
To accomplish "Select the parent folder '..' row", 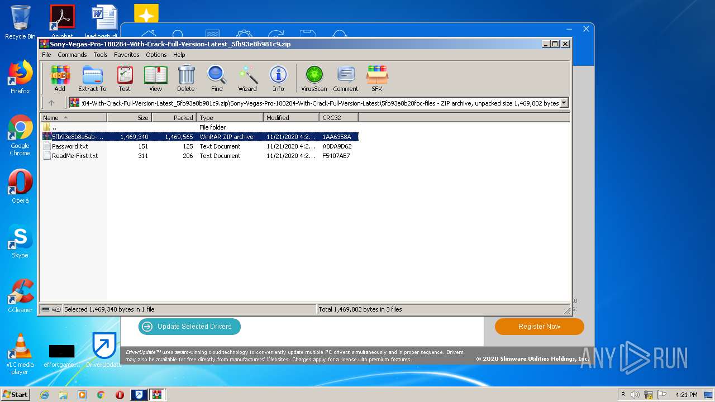I will pos(199,127).
